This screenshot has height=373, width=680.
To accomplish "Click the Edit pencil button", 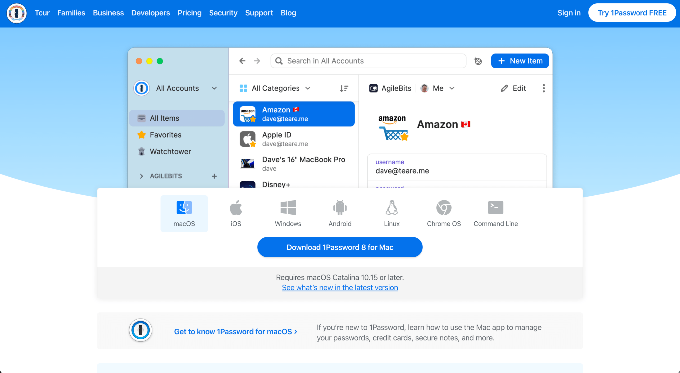I will pyautogui.click(x=513, y=88).
